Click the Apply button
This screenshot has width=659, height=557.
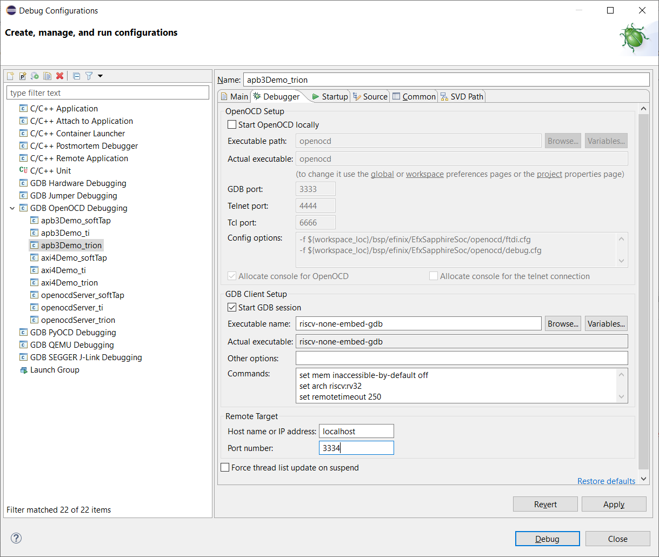click(614, 504)
